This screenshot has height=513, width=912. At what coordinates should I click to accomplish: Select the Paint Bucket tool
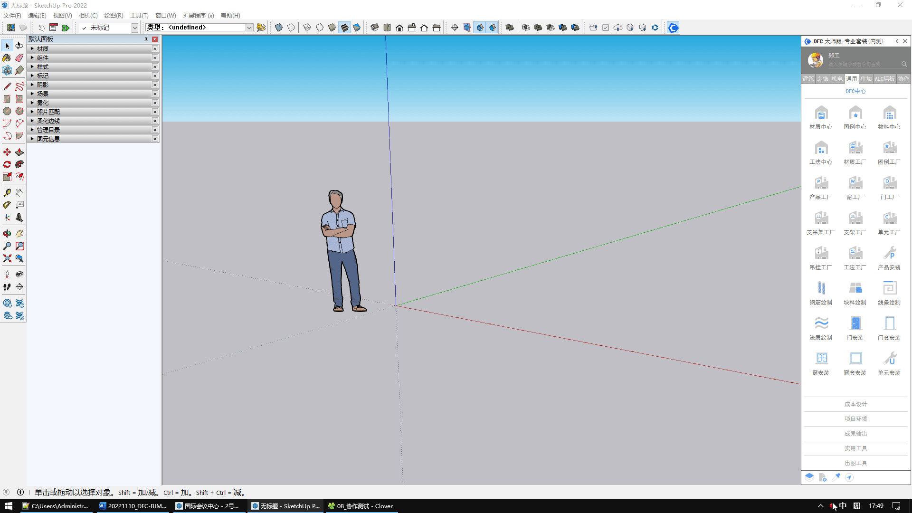coord(7,58)
